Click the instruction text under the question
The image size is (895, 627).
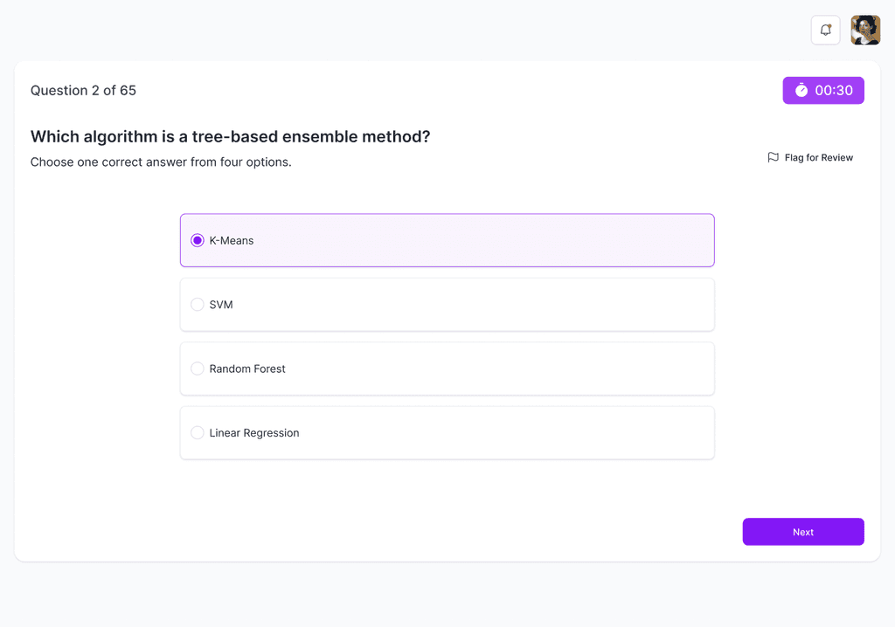coord(160,162)
